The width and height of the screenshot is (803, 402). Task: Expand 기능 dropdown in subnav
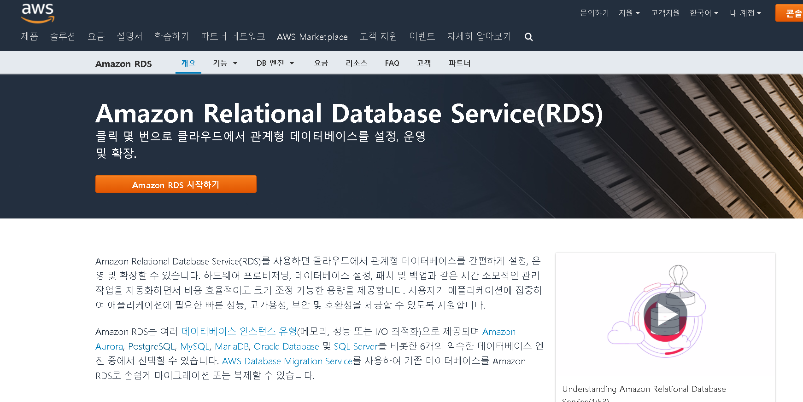click(225, 63)
